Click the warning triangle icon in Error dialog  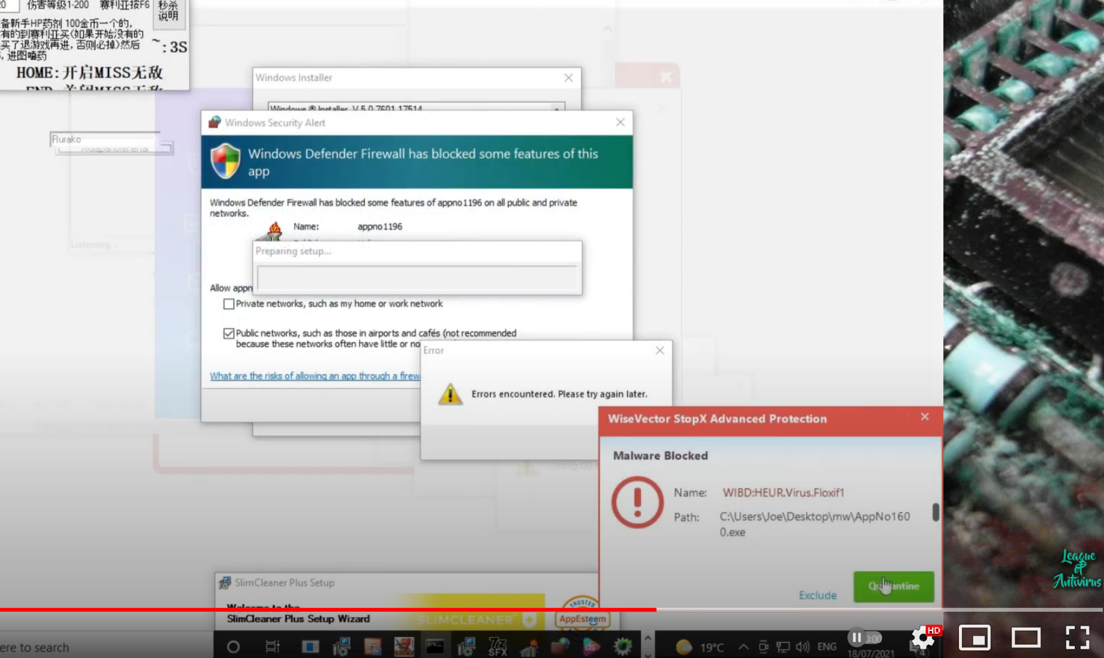coord(450,394)
